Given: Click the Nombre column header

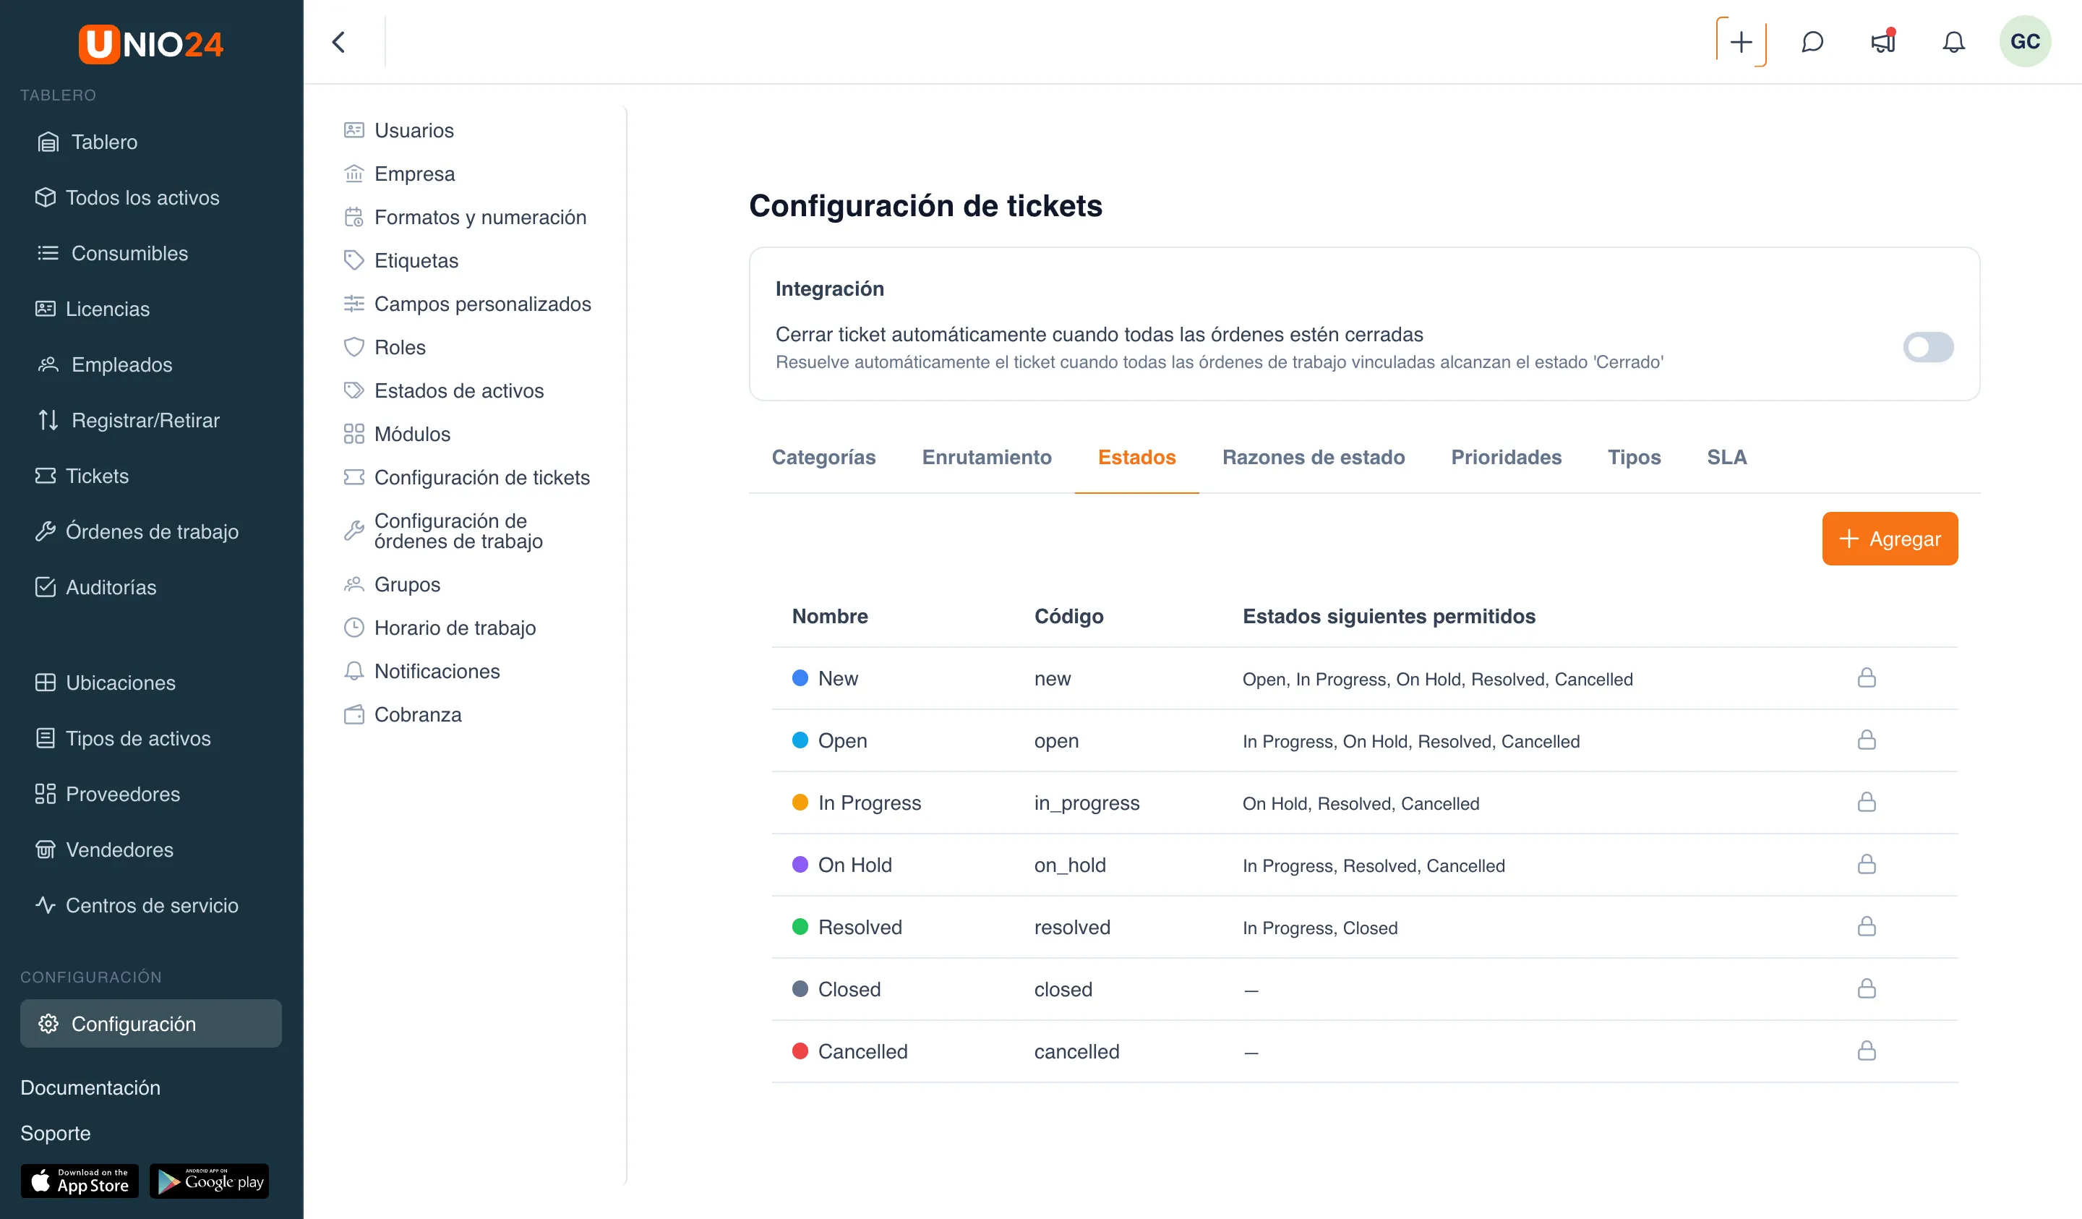Looking at the screenshot, I should 829,616.
